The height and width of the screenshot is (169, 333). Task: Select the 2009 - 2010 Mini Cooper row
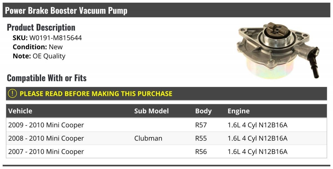[x=167, y=125]
